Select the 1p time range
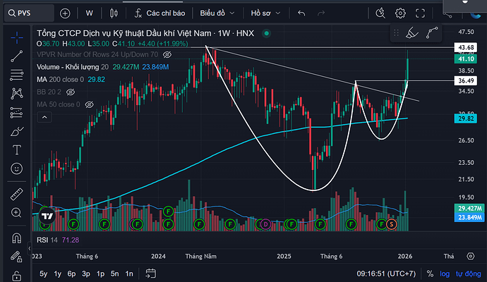487x282 pixels. coord(100,274)
